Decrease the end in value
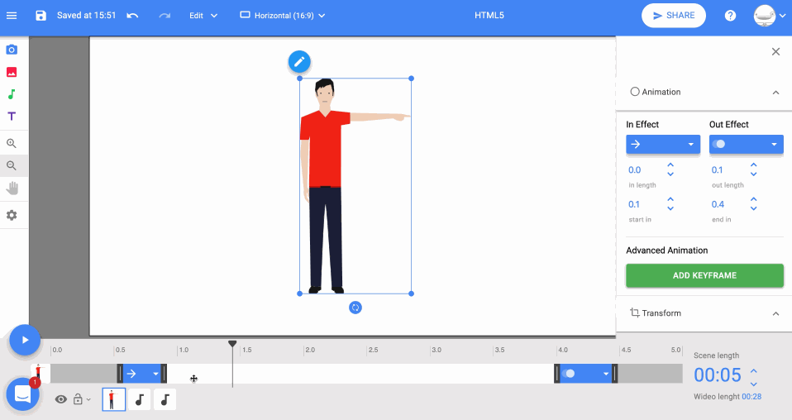Screen dimensions: 792x420 tap(754, 208)
